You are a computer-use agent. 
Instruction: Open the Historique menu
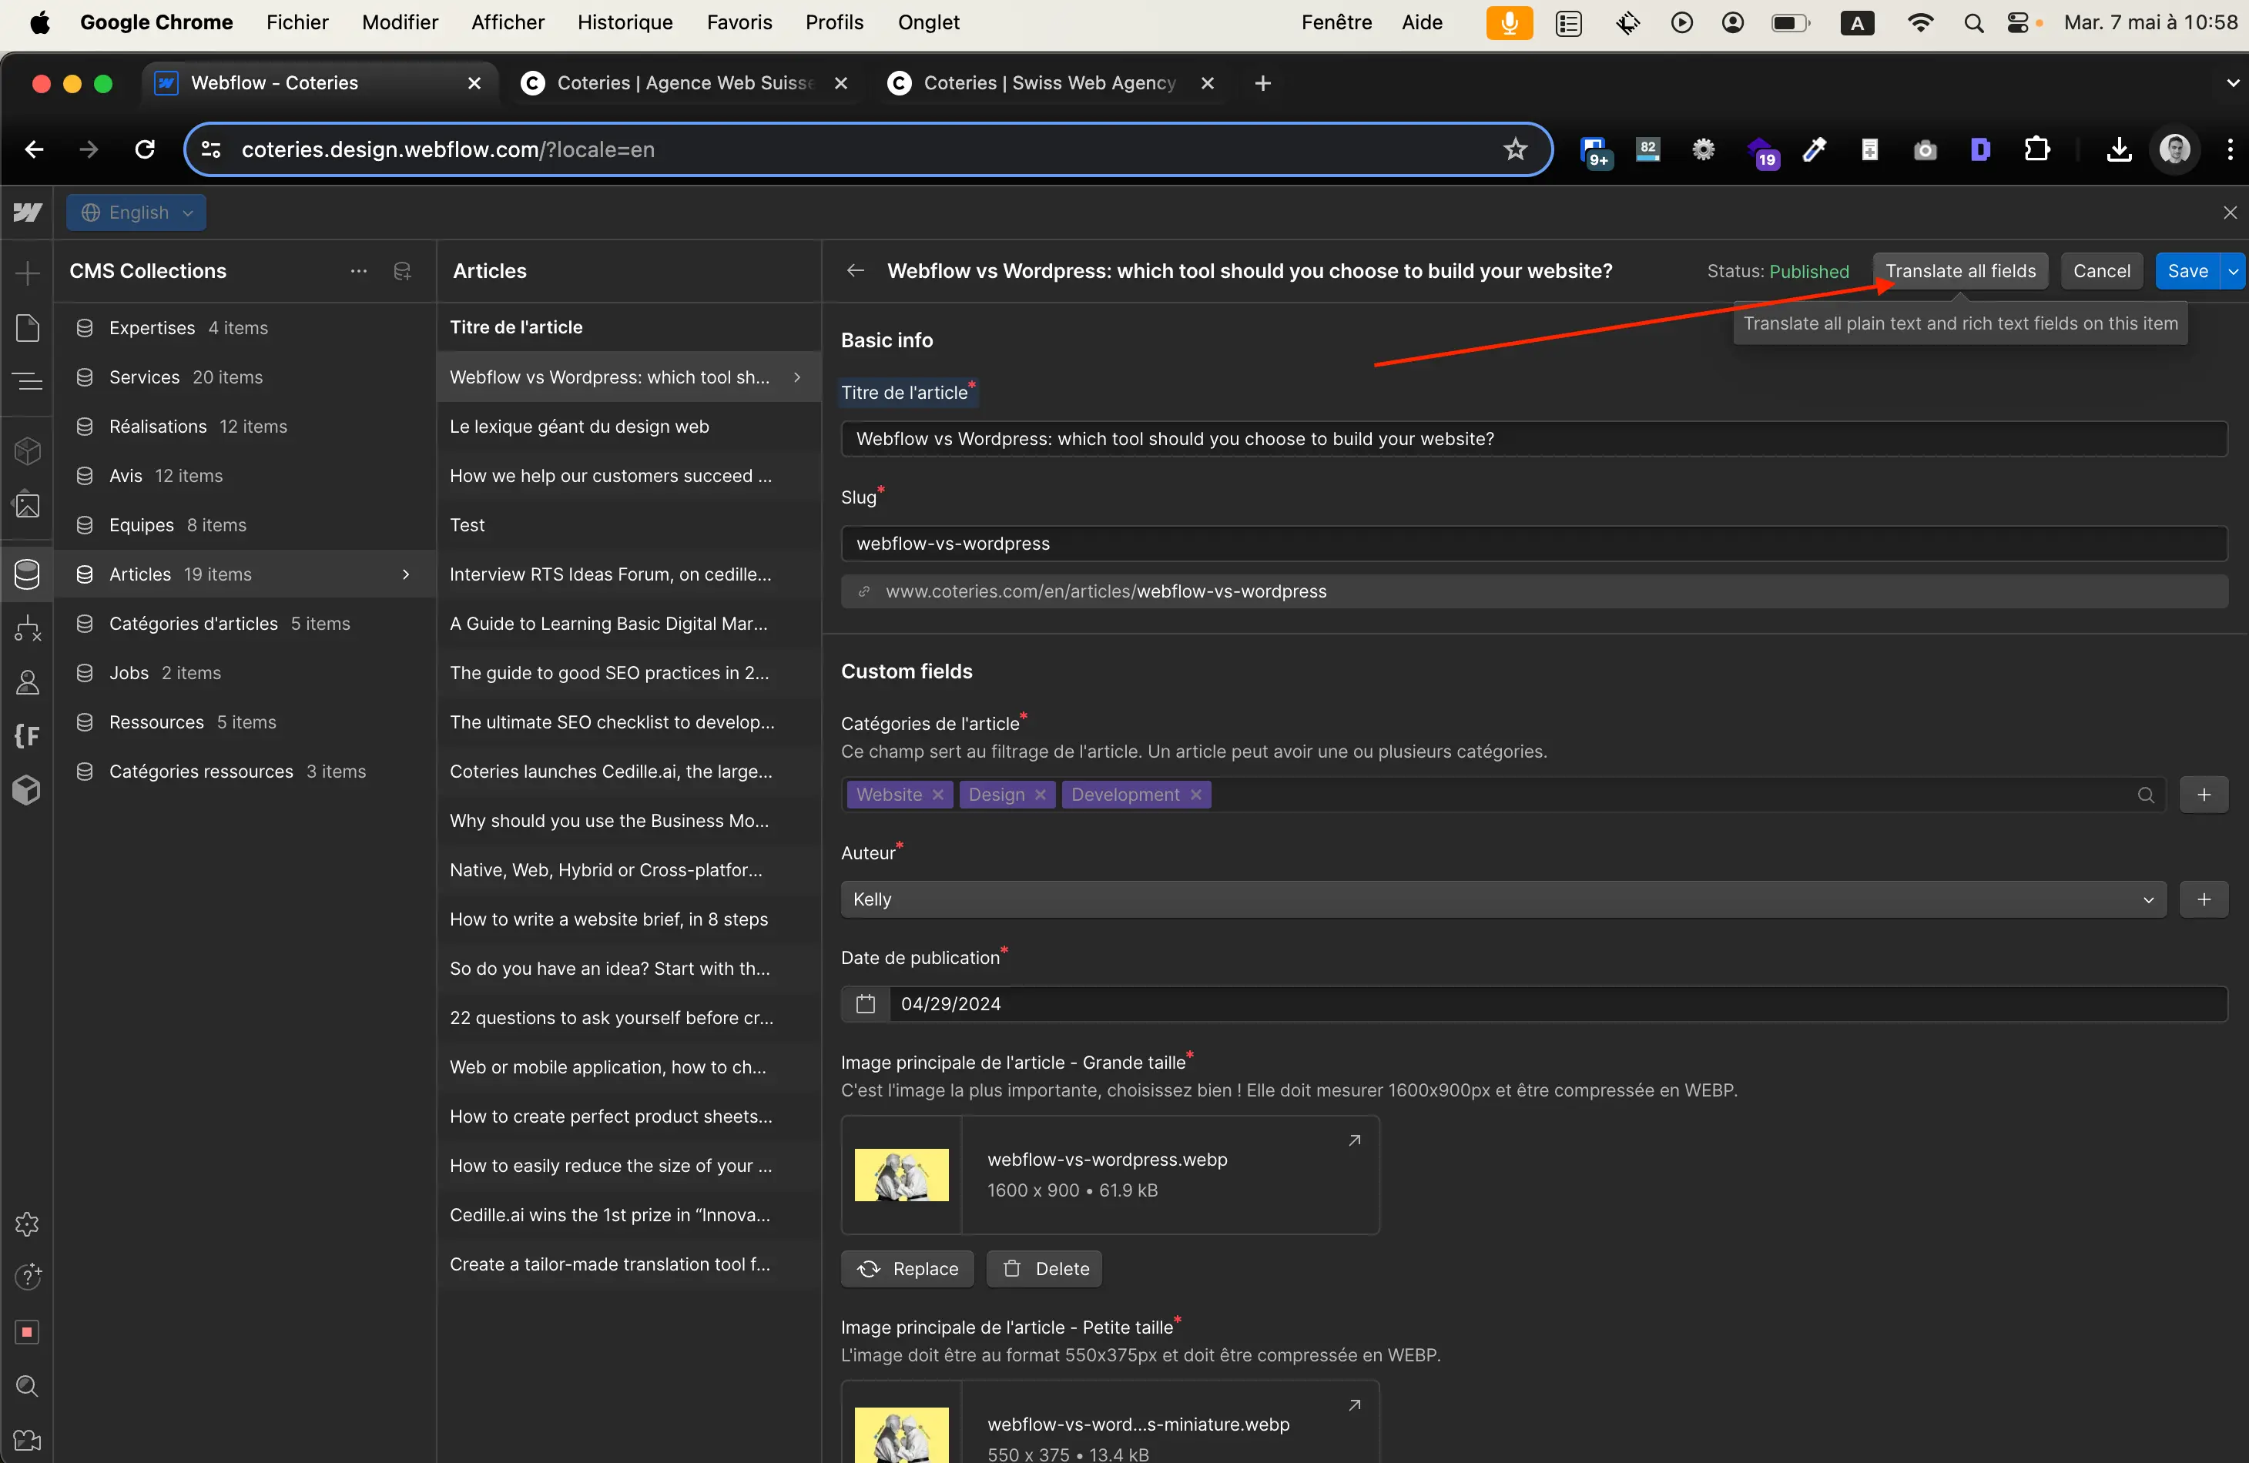click(625, 22)
